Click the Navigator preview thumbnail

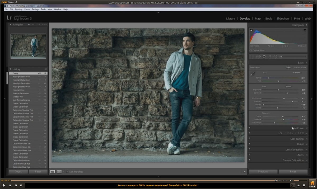[x=28, y=46]
